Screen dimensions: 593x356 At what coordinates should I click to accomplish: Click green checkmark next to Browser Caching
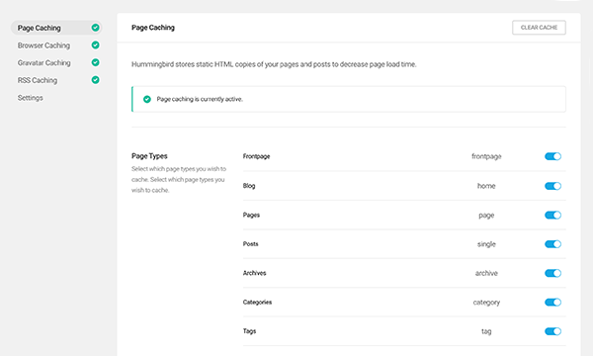point(95,45)
